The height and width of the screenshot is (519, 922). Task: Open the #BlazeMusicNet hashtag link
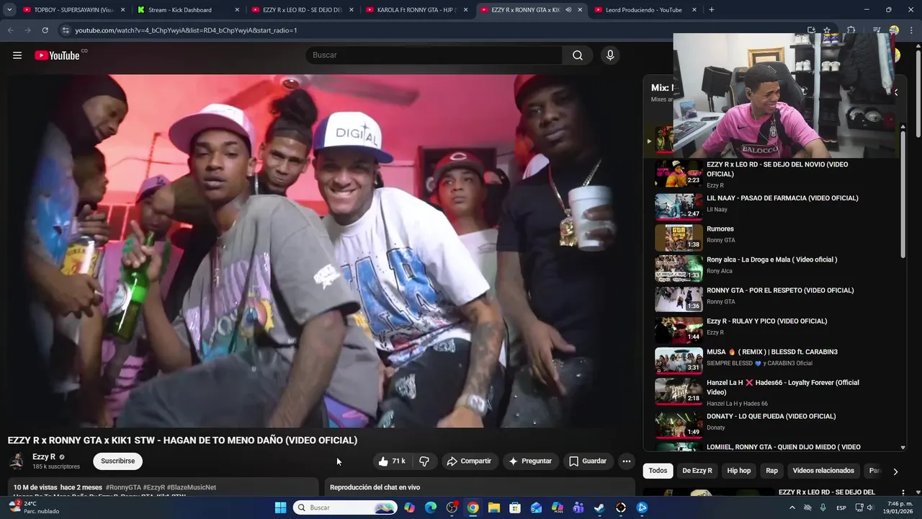192,488
